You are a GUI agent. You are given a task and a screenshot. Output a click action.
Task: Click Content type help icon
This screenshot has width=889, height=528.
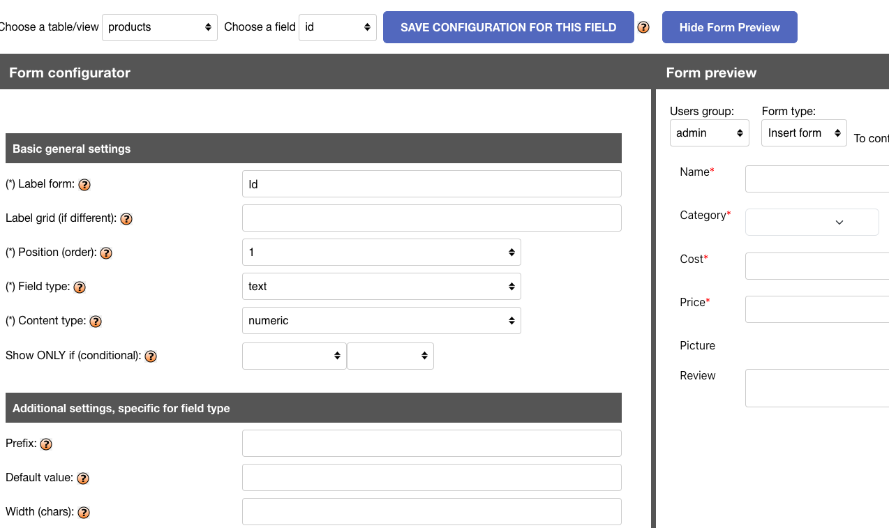96,322
